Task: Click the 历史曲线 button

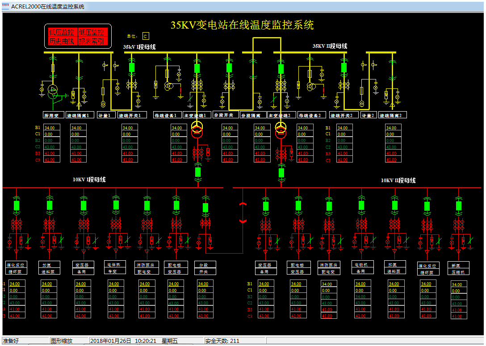Action: [x=61, y=42]
